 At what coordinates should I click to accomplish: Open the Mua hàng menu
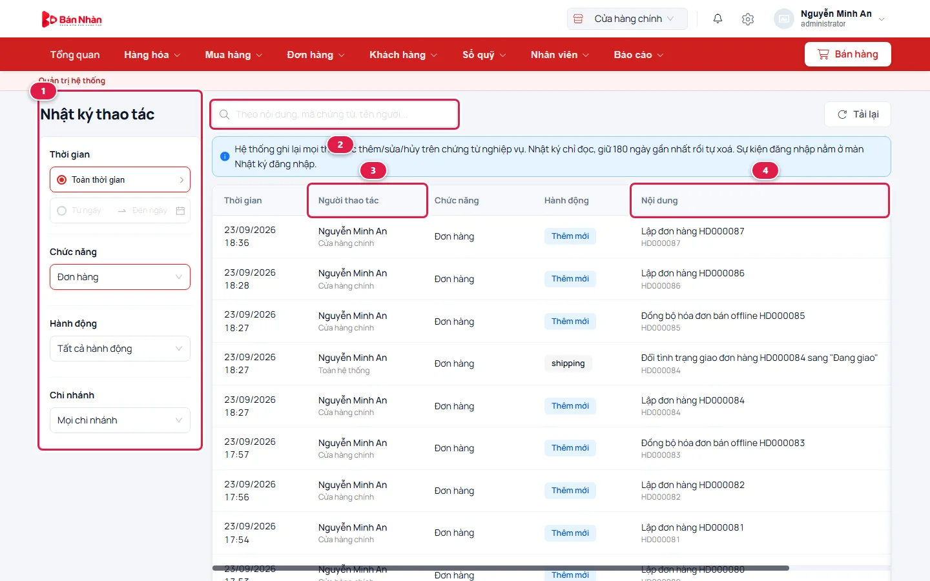pos(234,55)
